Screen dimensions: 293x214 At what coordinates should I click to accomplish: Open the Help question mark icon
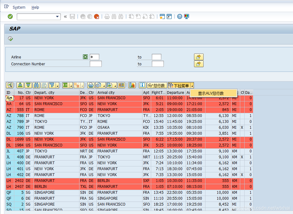pos(180,16)
